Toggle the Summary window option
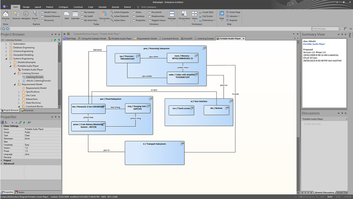The width and height of the screenshot is (353, 199). [139, 16]
